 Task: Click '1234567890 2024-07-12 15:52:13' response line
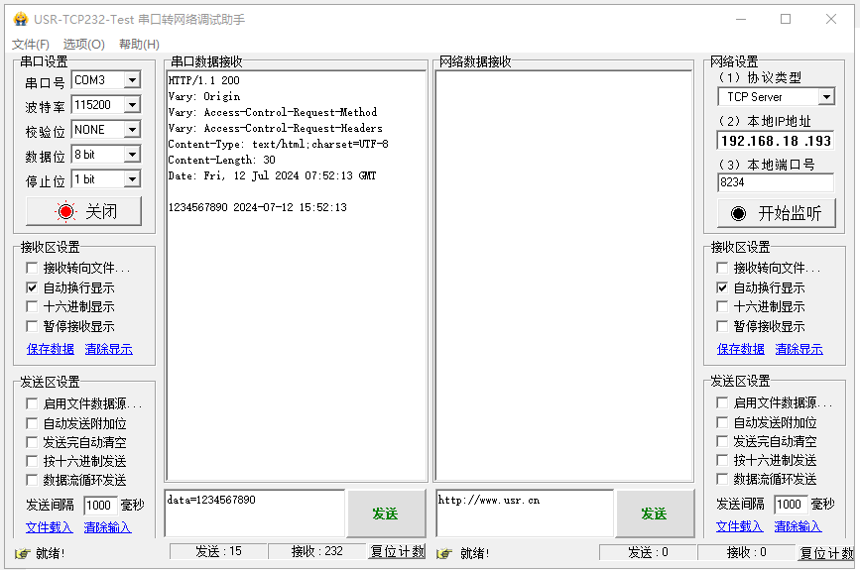point(258,208)
